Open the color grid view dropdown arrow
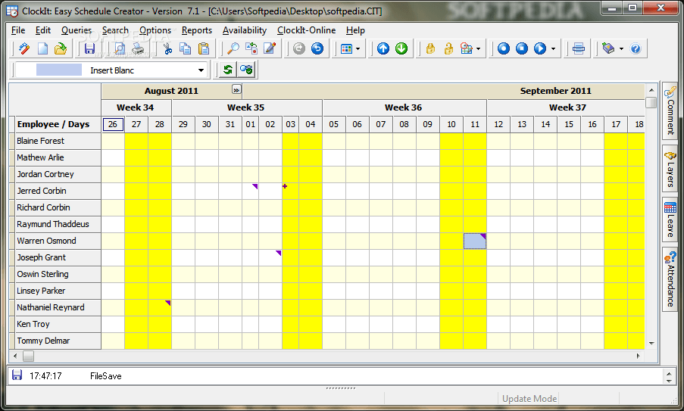 click(x=358, y=48)
